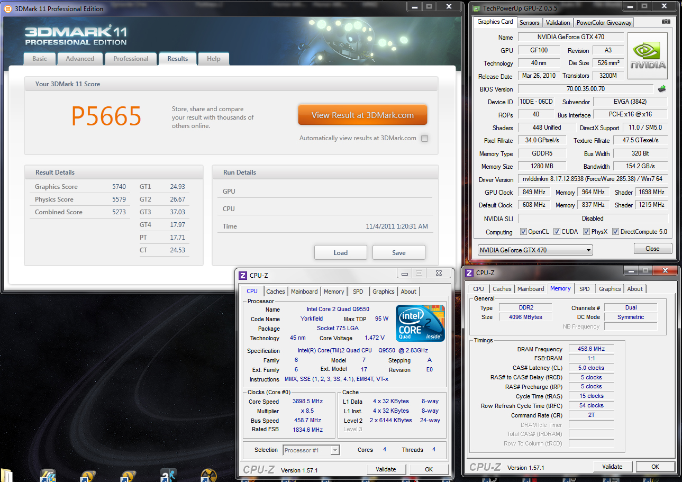Open the Processor #1 selection dropdown
Screen dimensions: 682x482
point(311,450)
